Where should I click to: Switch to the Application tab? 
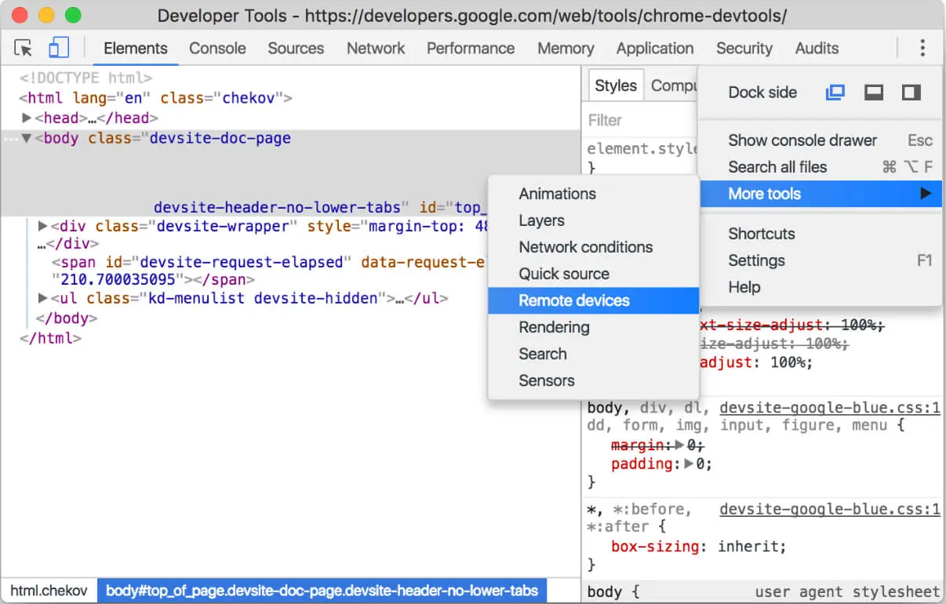(x=655, y=48)
